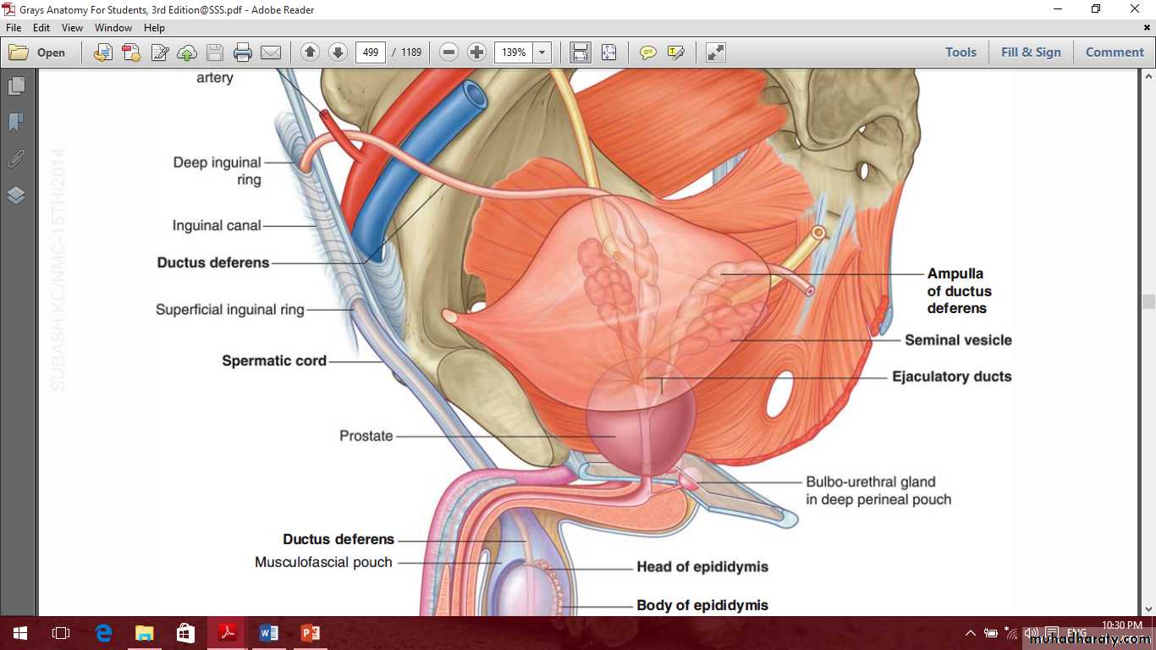Toggle fit one full page view
The height and width of the screenshot is (650, 1156).
pos(608,52)
